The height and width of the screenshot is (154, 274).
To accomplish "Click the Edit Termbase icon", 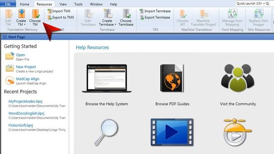I will (89, 14).
